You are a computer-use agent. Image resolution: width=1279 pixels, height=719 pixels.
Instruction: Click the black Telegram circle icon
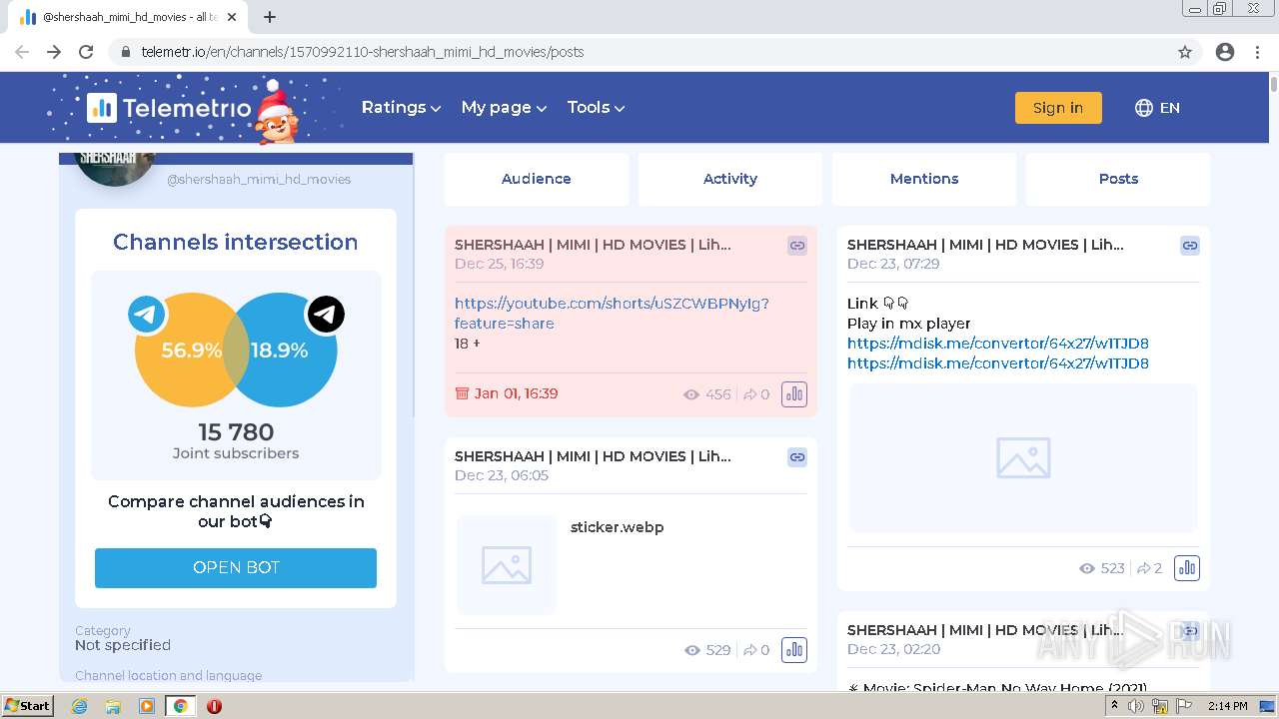[325, 315]
